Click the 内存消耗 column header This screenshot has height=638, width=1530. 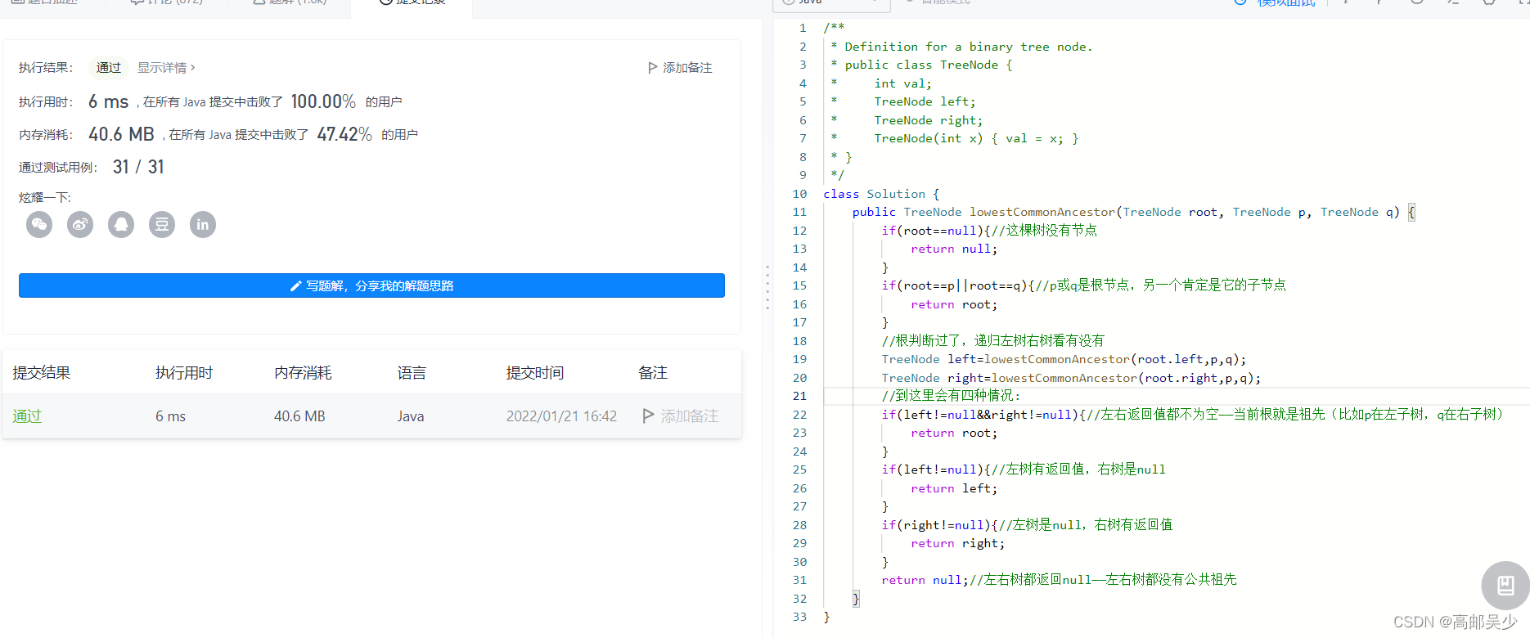point(303,372)
